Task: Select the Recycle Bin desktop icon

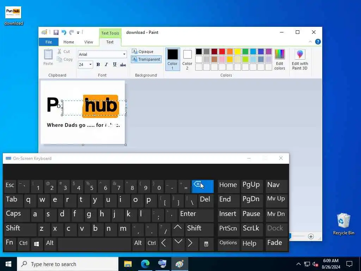Action: (x=343, y=224)
